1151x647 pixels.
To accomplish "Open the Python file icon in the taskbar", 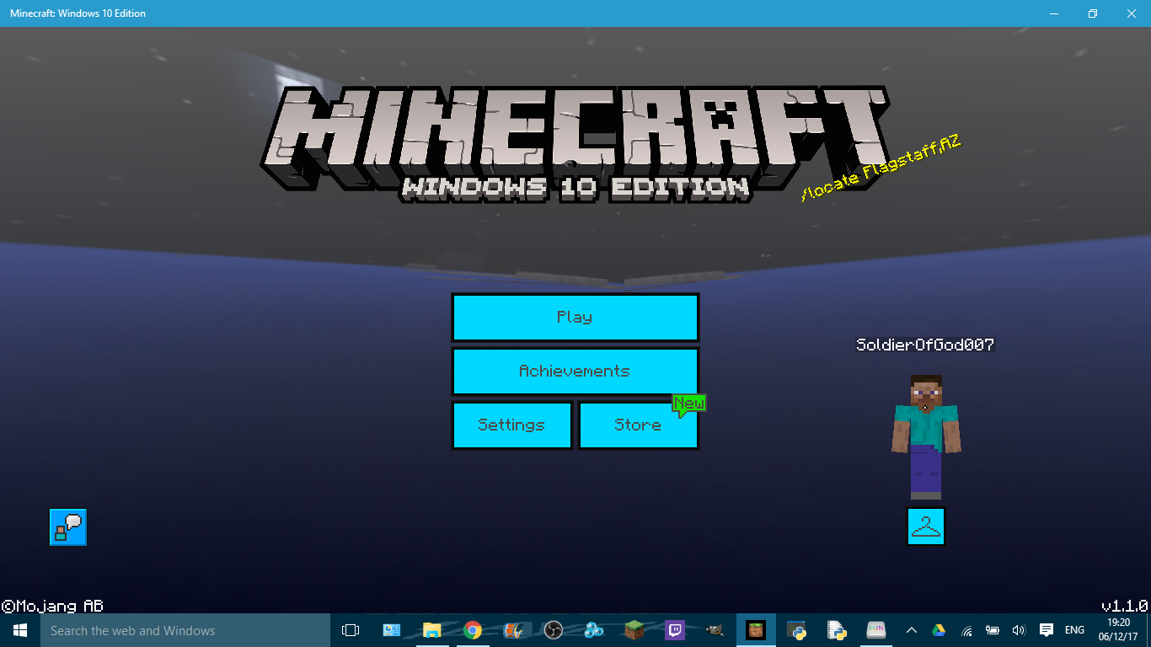I will (837, 630).
